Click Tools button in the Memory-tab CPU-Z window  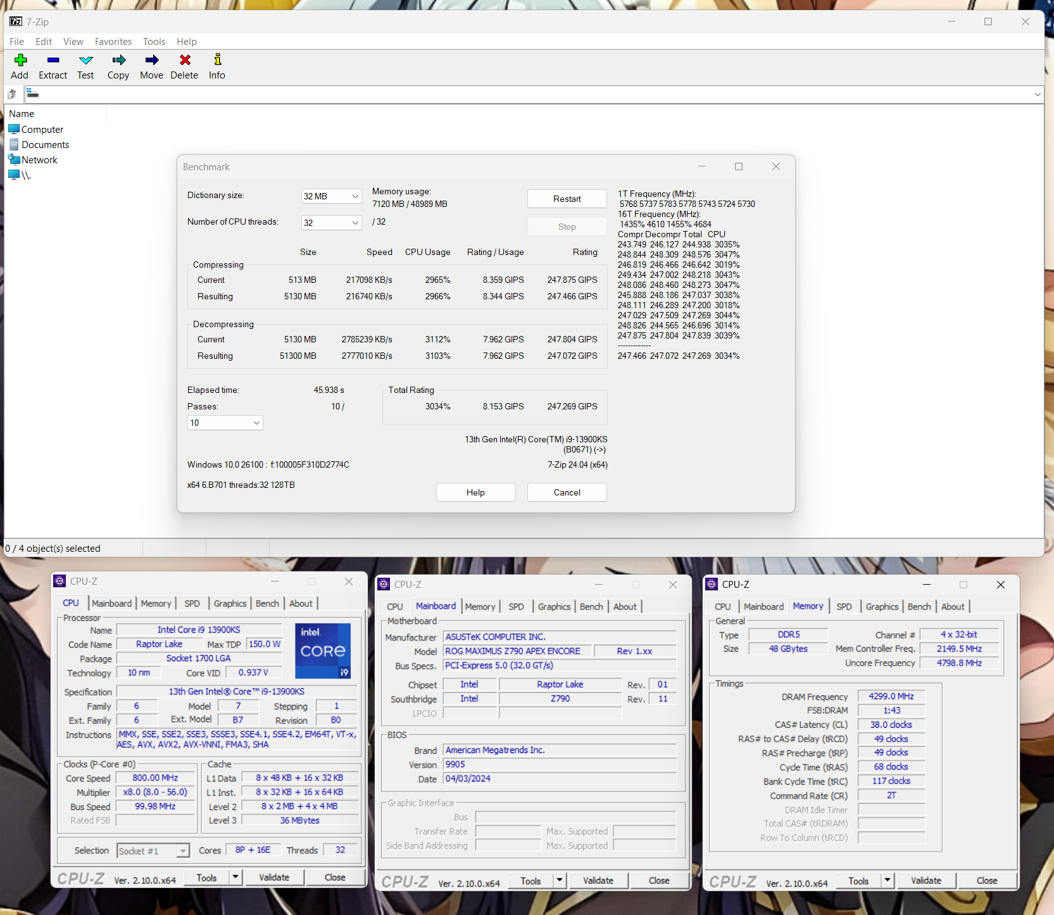pos(858,880)
